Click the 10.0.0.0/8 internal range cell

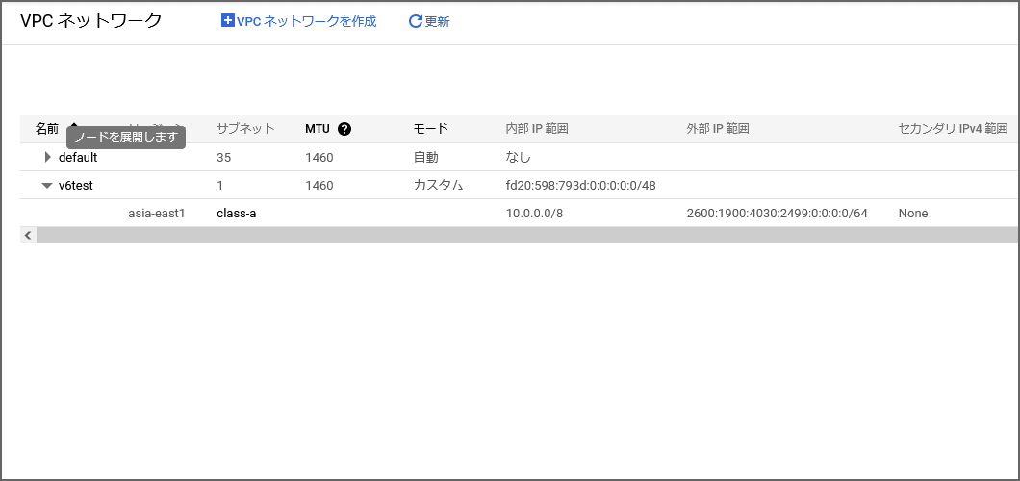(x=534, y=213)
